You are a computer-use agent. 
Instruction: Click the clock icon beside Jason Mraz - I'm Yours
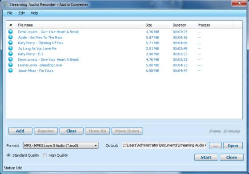(11, 70)
